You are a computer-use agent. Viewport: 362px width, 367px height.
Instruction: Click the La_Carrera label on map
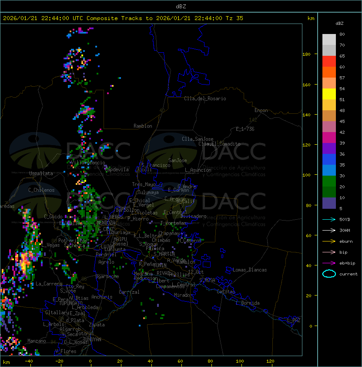pos(49,284)
